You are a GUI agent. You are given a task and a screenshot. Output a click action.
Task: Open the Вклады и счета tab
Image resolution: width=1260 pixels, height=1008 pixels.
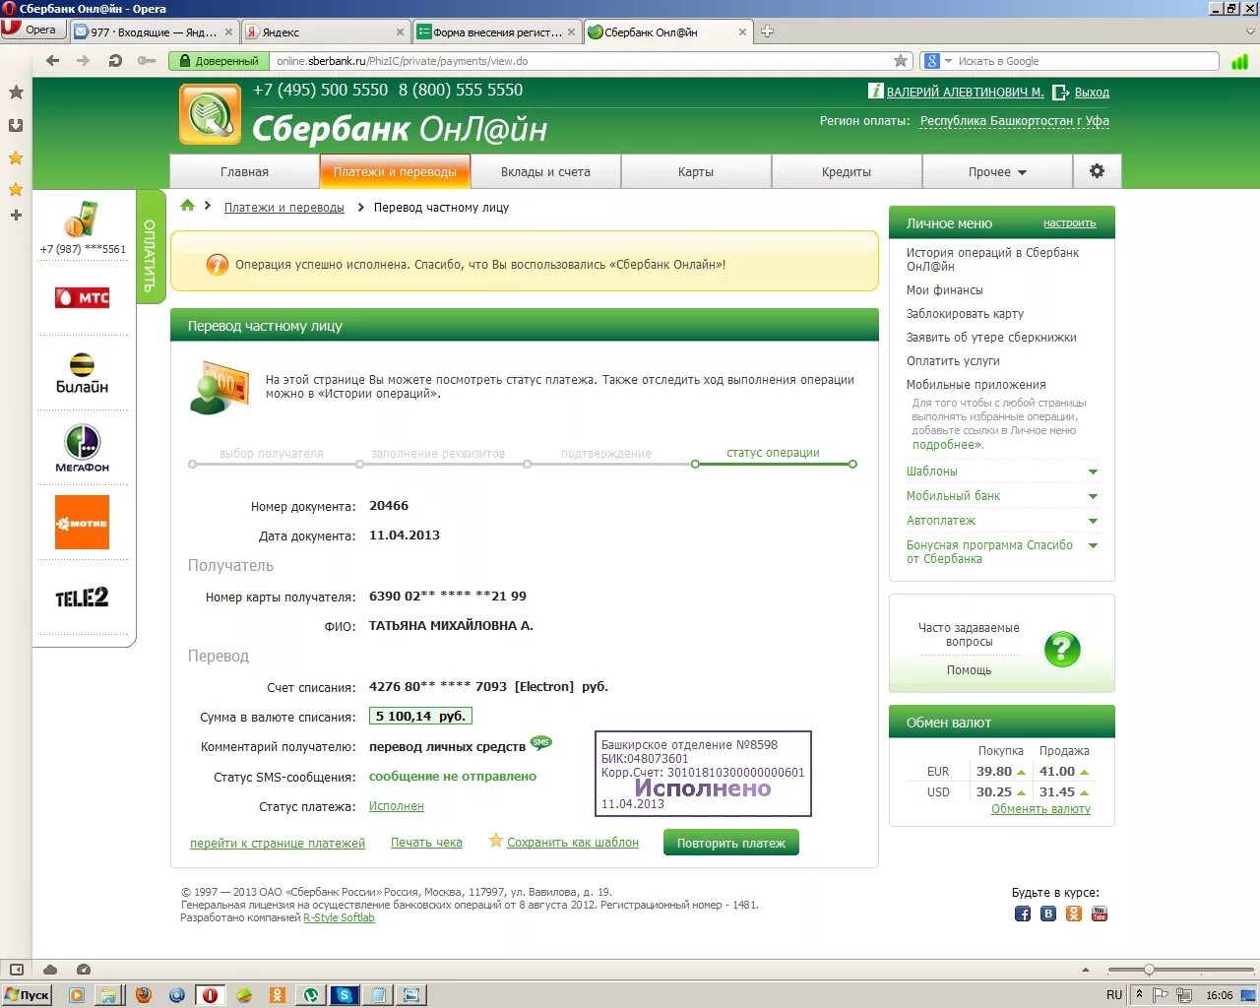545,171
